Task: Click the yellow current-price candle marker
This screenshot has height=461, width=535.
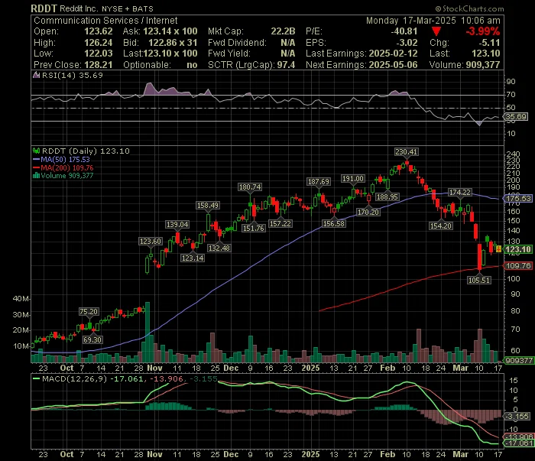Action: pos(498,249)
